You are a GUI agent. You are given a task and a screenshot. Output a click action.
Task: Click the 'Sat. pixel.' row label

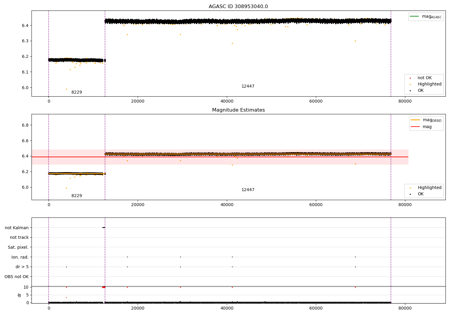18,247
